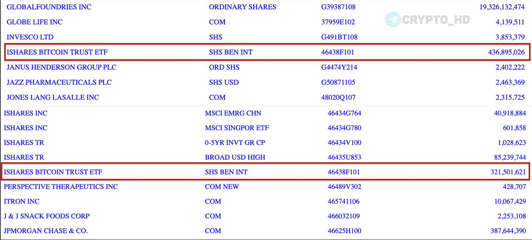Select J & J SNACK FOODS CORP
This screenshot has height=240, width=532.
click(47, 216)
